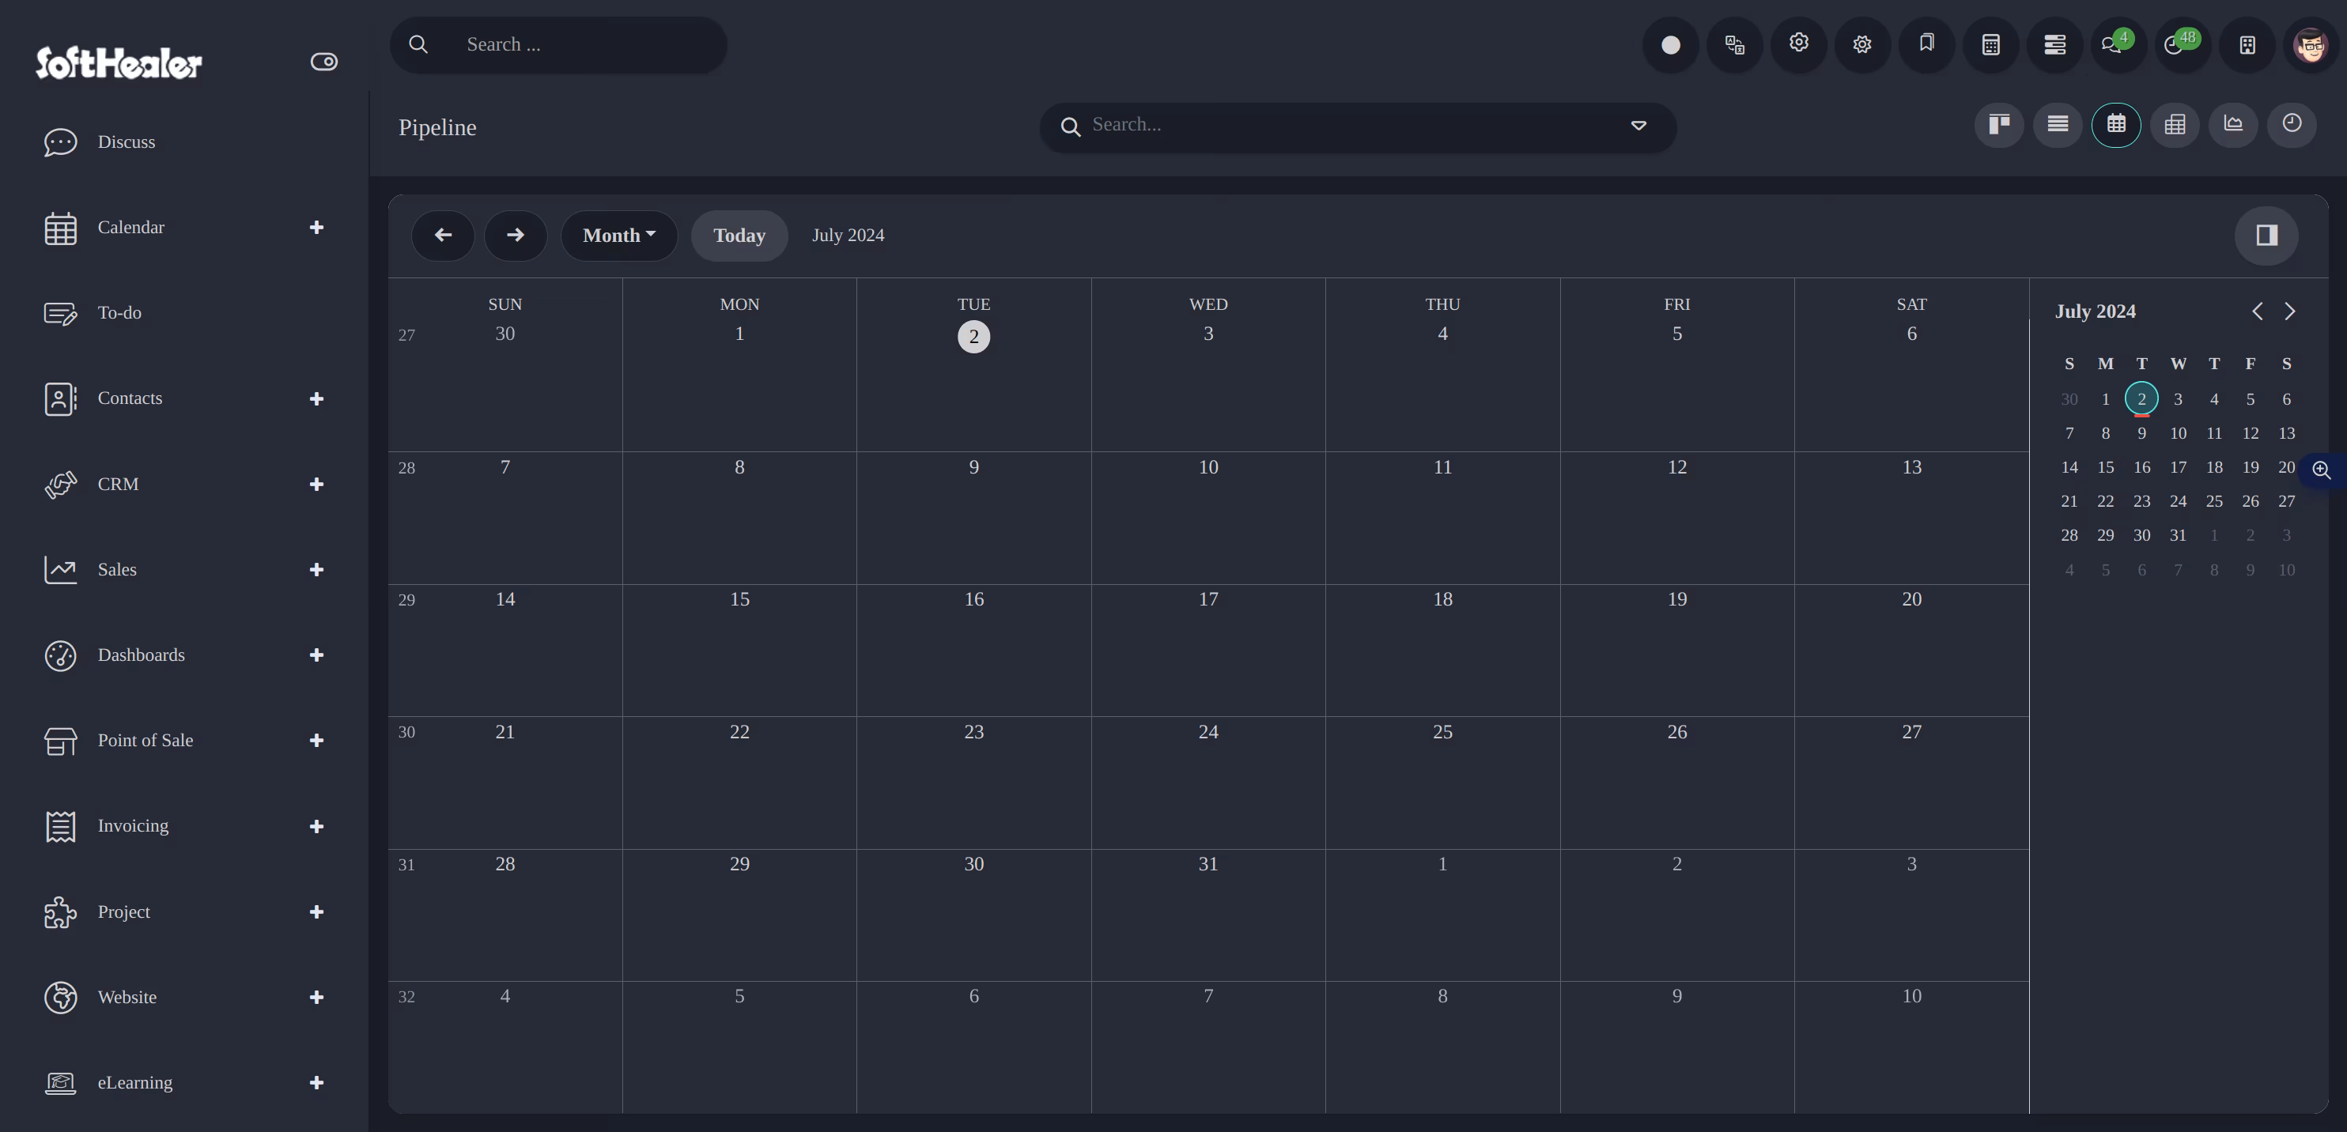2347x1132 pixels.
Task: Open eLearning in sidebar
Action: pos(135,1083)
